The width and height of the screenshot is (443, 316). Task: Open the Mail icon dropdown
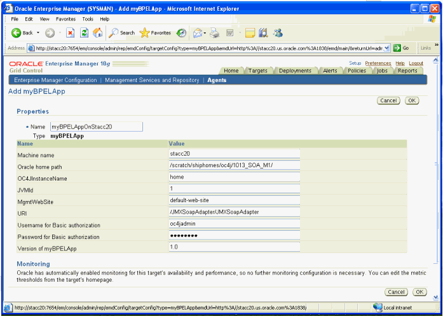pos(206,32)
